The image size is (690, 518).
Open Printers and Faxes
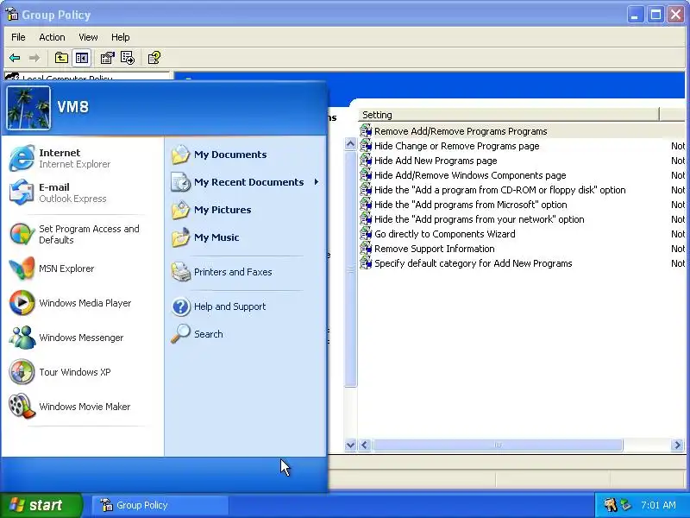click(246, 272)
